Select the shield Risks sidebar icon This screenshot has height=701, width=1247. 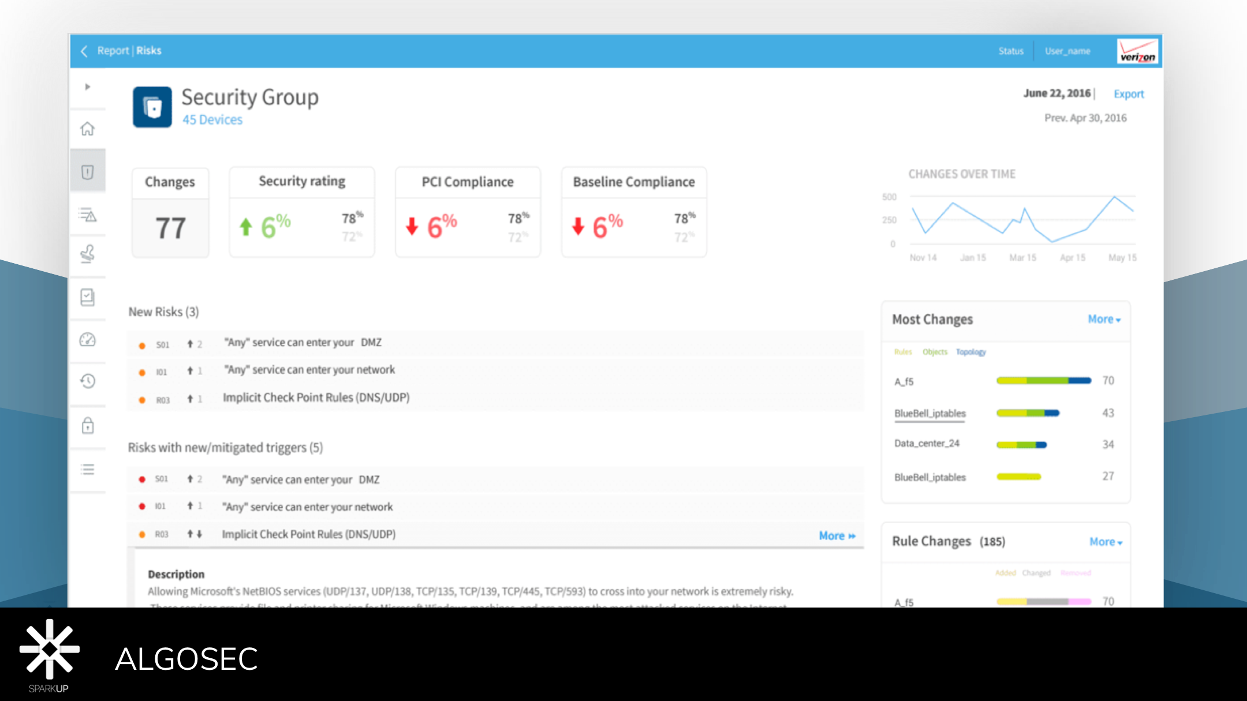(x=88, y=172)
